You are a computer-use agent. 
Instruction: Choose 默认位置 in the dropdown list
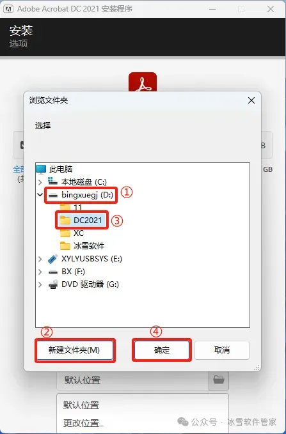click(x=81, y=405)
